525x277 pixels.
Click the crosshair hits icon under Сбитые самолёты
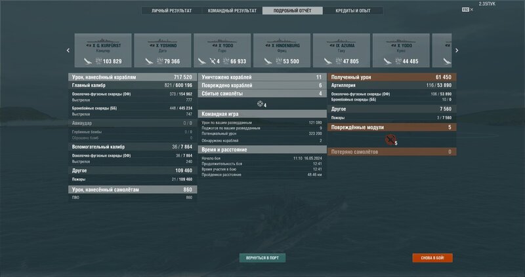point(260,104)
